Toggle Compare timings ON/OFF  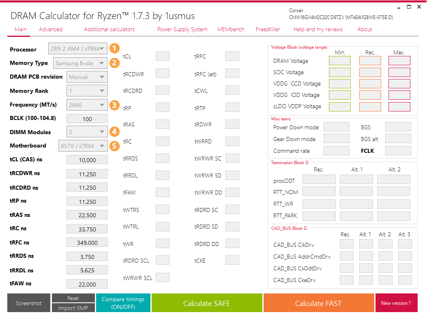point(123,302)
